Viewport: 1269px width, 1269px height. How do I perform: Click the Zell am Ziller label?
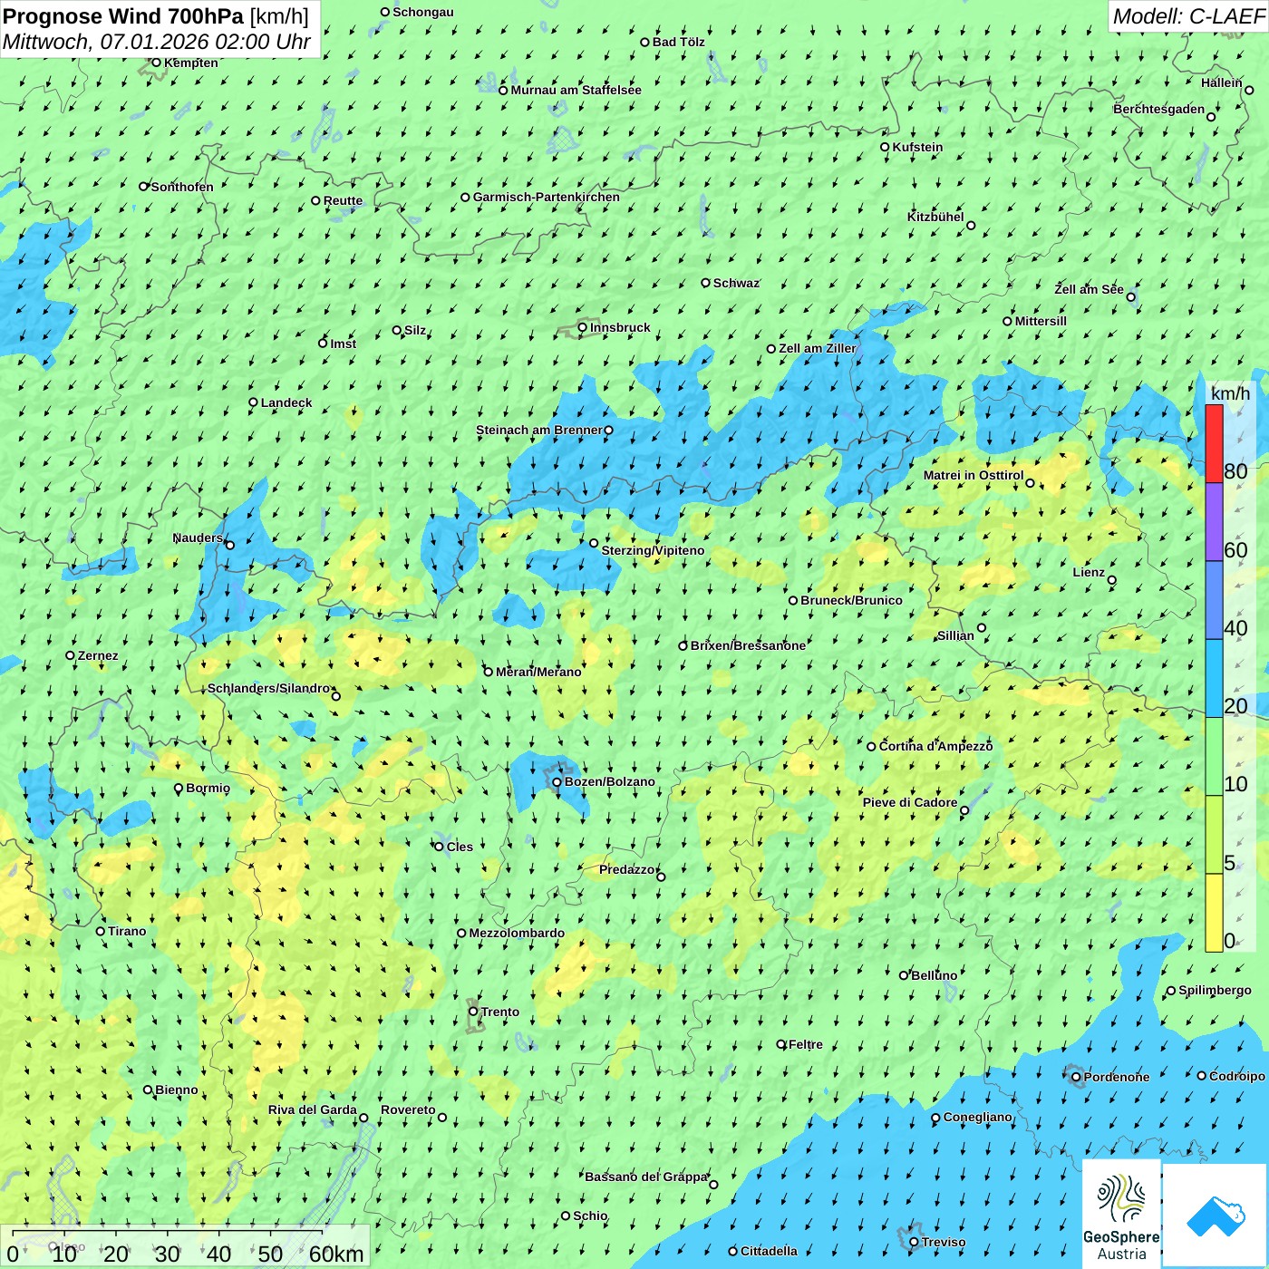[x=818, y=348]
